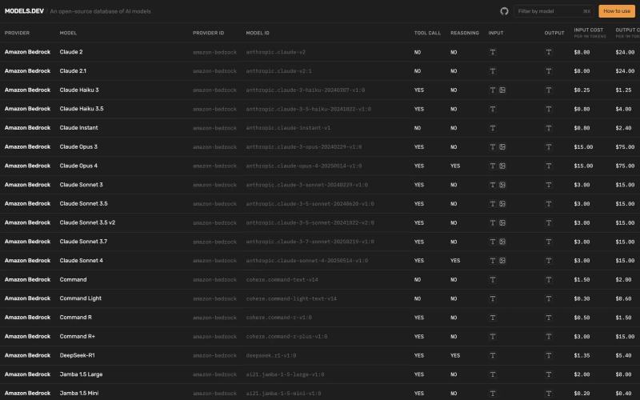Click the text output icon for Claude Instant

coord(549,128)
